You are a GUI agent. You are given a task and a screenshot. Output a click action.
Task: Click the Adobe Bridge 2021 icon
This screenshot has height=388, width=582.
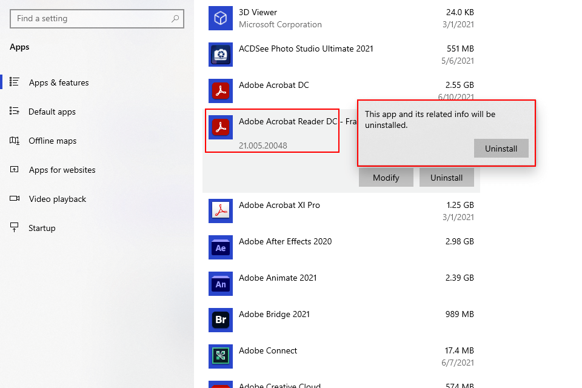(x=221, y=320)
